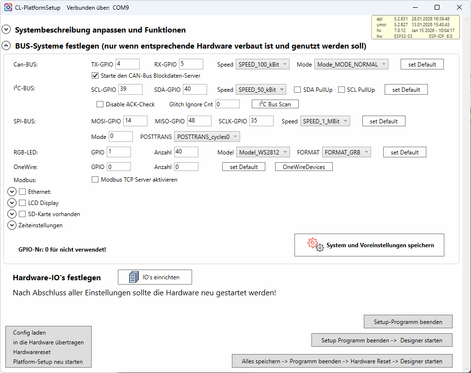Expand the Ethernet settings chevron

pos(12,192)
